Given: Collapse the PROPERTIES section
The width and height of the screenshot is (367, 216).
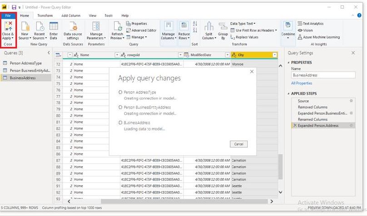Looking at the screenshot, I should pos(288,63).
